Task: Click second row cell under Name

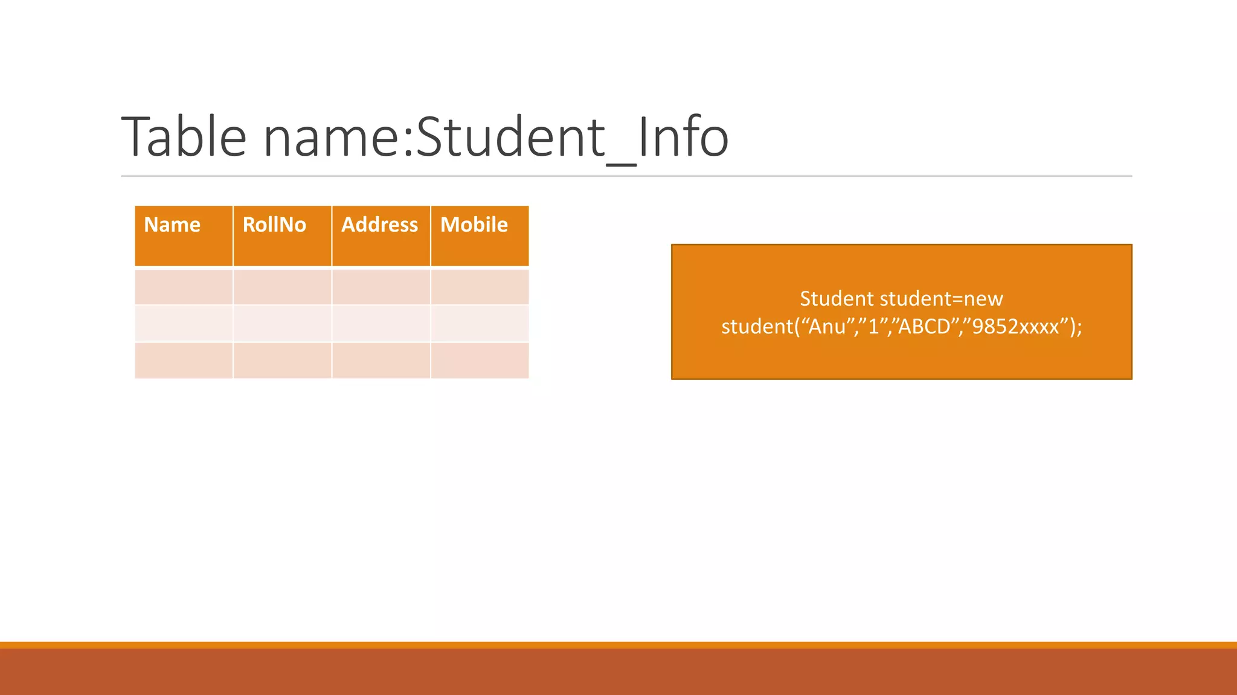Action: point(184,323)
